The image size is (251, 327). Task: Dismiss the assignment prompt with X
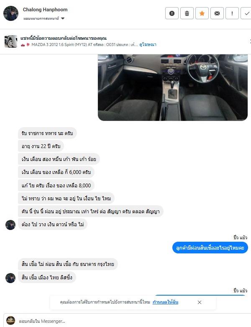pyautogui.click(x=200, y=302)
